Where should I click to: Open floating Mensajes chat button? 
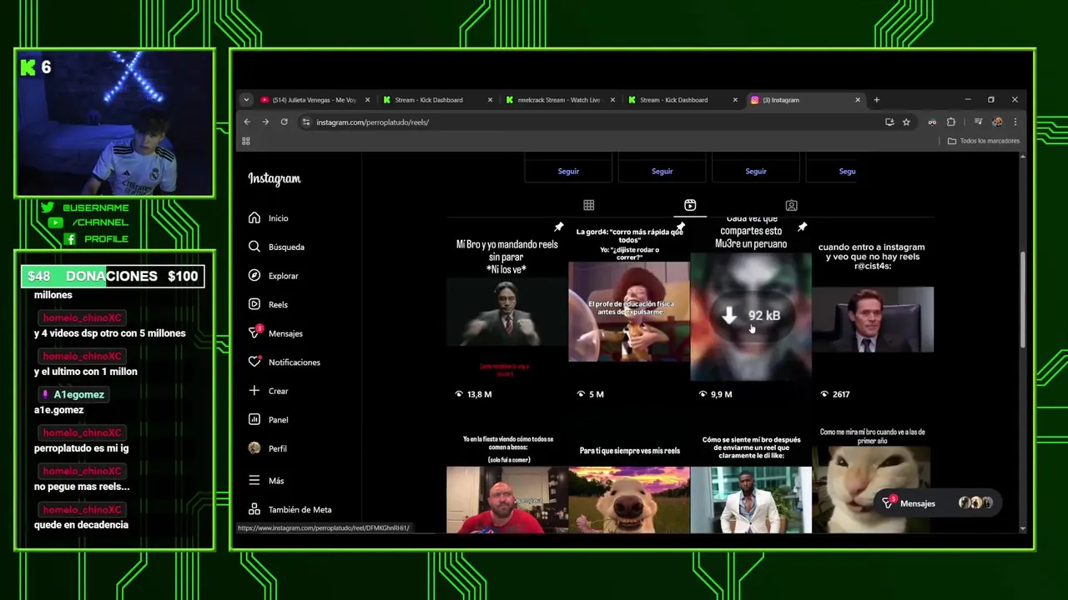pos(936,503)
